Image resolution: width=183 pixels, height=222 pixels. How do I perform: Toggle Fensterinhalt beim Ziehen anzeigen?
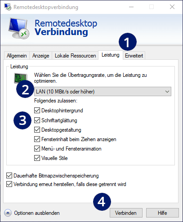(x=37, y=139)
